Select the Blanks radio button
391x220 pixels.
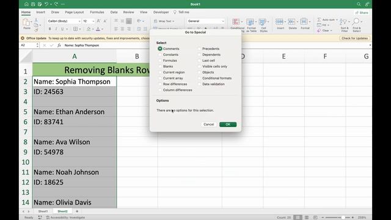tap(160, 67)
